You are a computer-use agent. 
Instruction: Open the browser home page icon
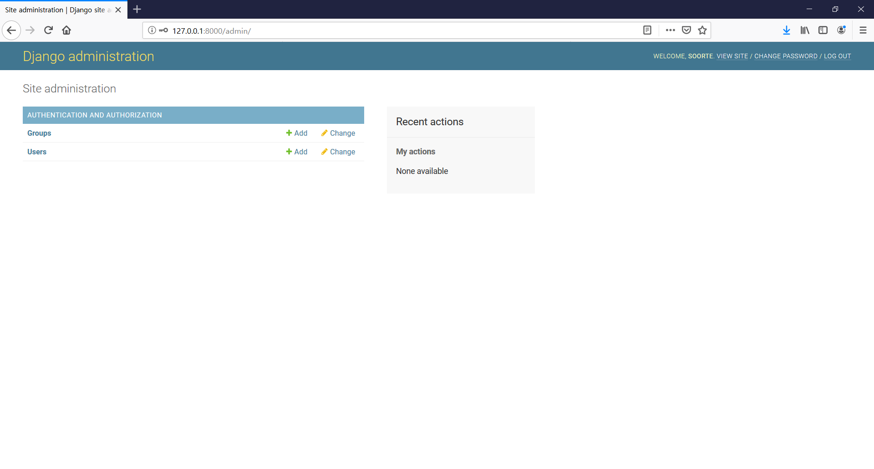tap(66, 31)
